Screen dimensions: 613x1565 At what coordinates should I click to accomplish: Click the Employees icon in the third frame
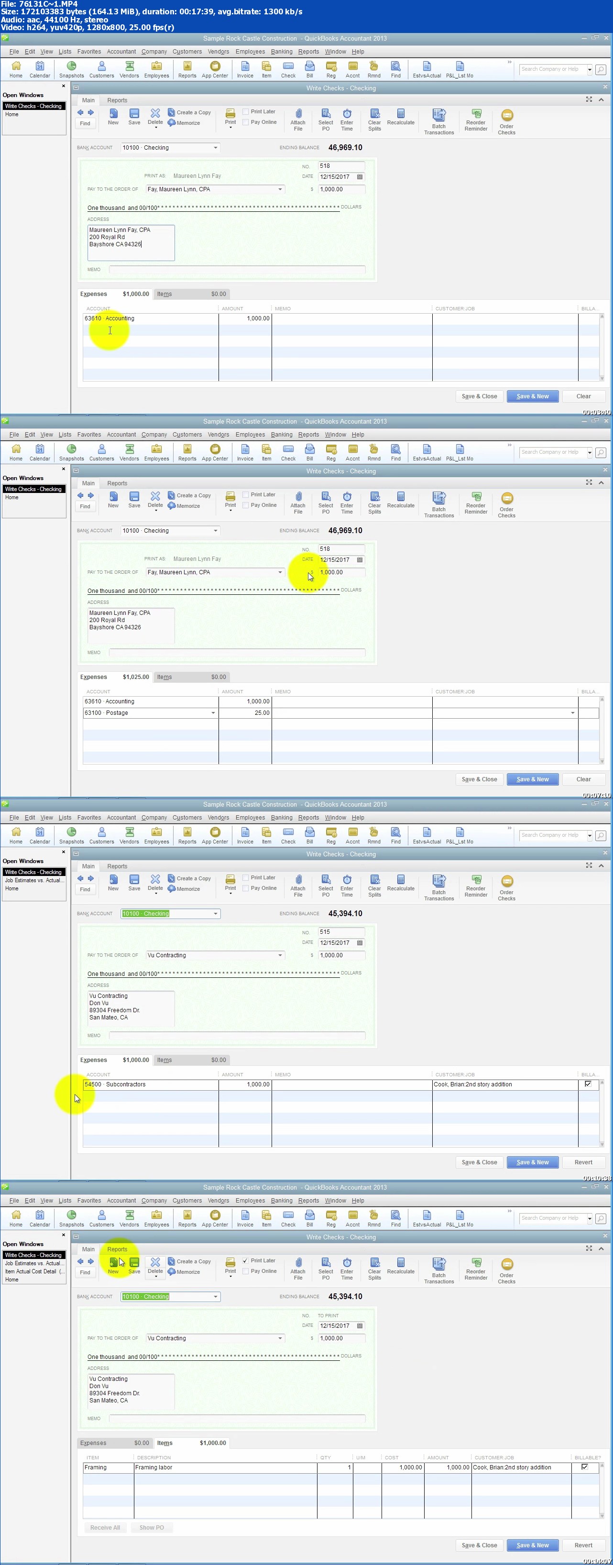(156, 835)
